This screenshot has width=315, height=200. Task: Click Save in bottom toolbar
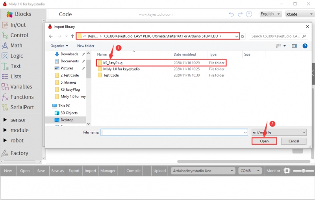pos(41,171)
